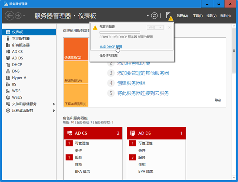Click 隐藏 to hide the welcome tile
Image resolution: width=238 pixels, height=182 pixels.
pyautogui.click(x=218, y=100)
